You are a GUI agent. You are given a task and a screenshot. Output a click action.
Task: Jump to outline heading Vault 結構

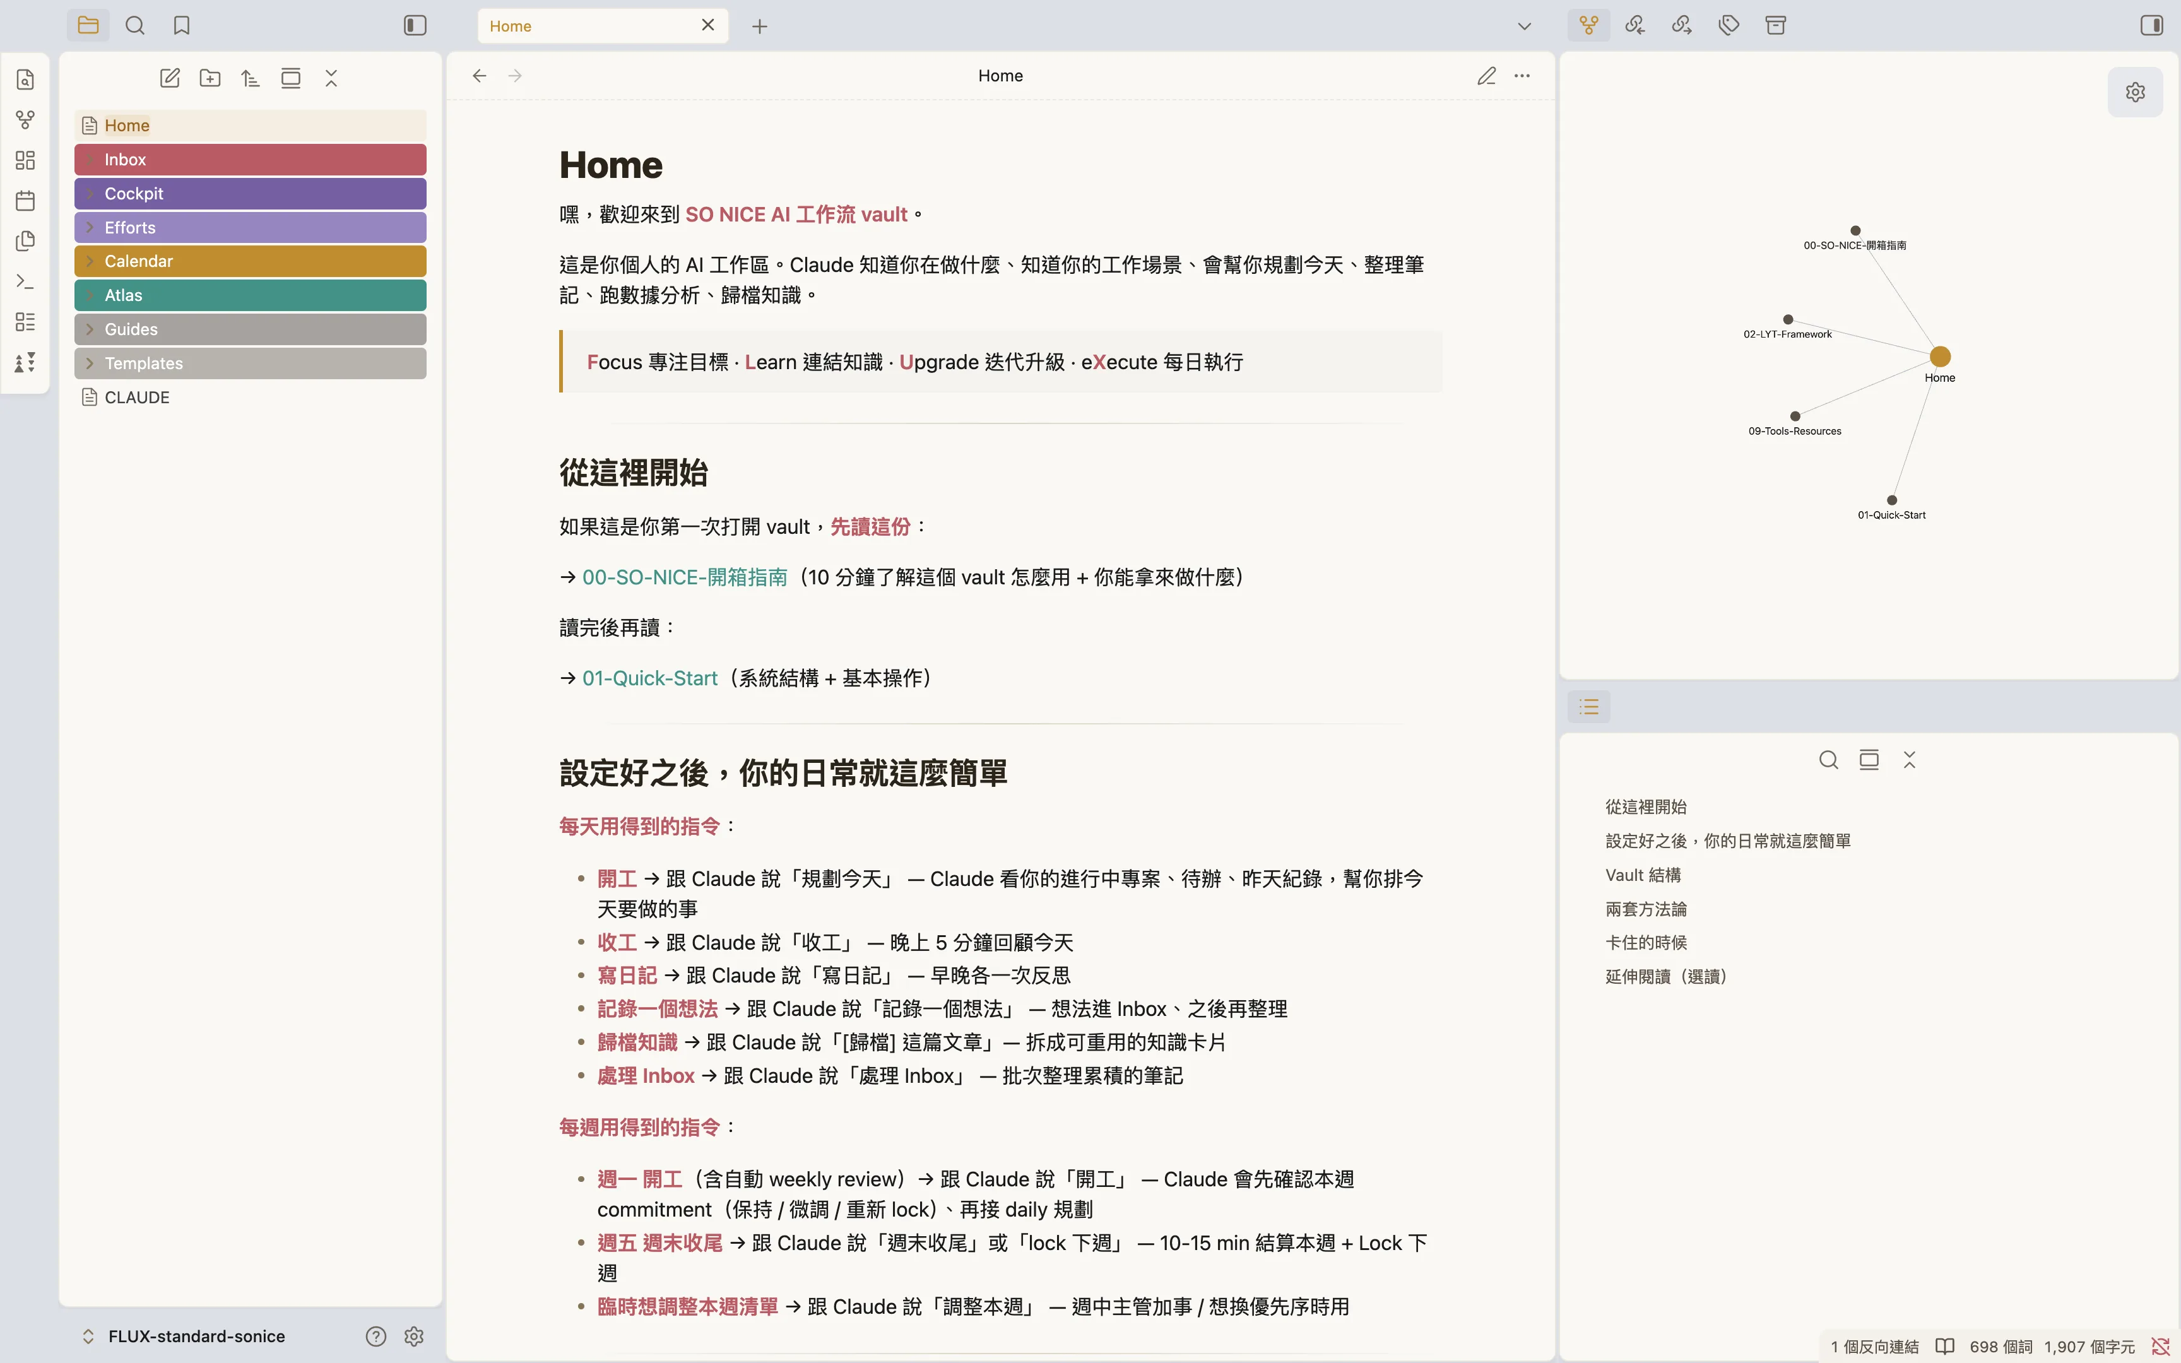point(1643,875)
